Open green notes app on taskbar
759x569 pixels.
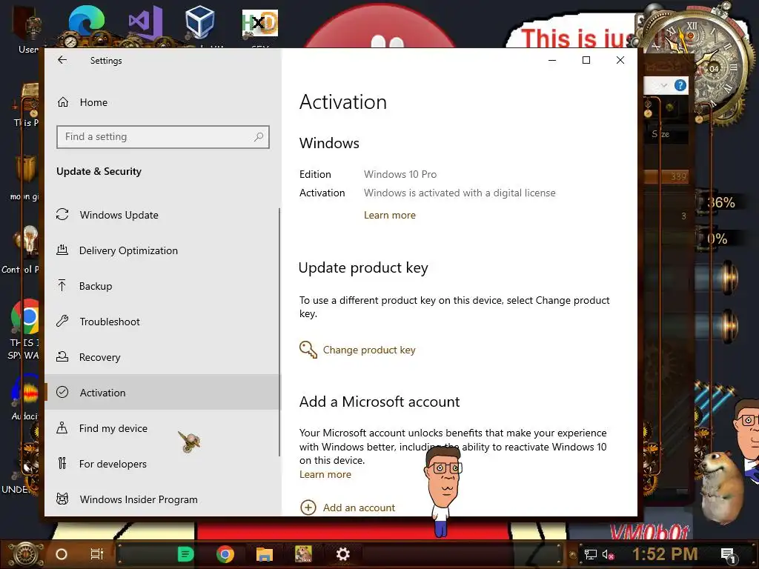tap(185, 554)
